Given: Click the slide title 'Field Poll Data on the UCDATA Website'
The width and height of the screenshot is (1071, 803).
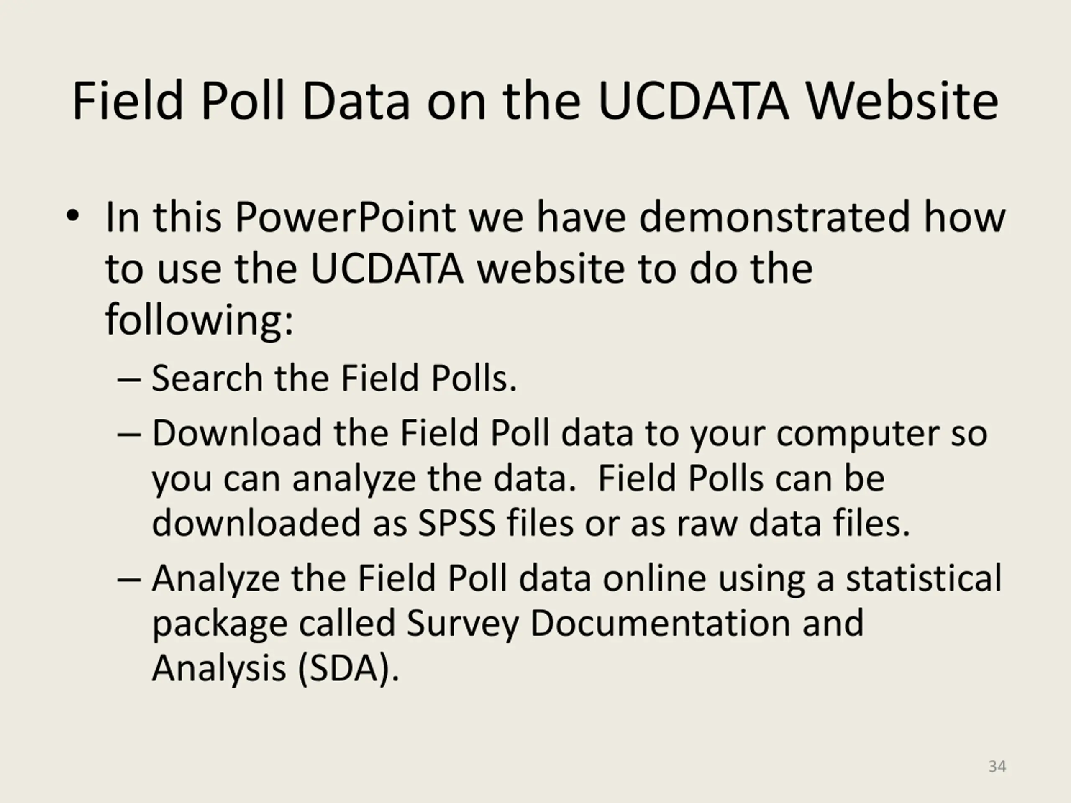Looking at the screenshot, I should point(535,101).
